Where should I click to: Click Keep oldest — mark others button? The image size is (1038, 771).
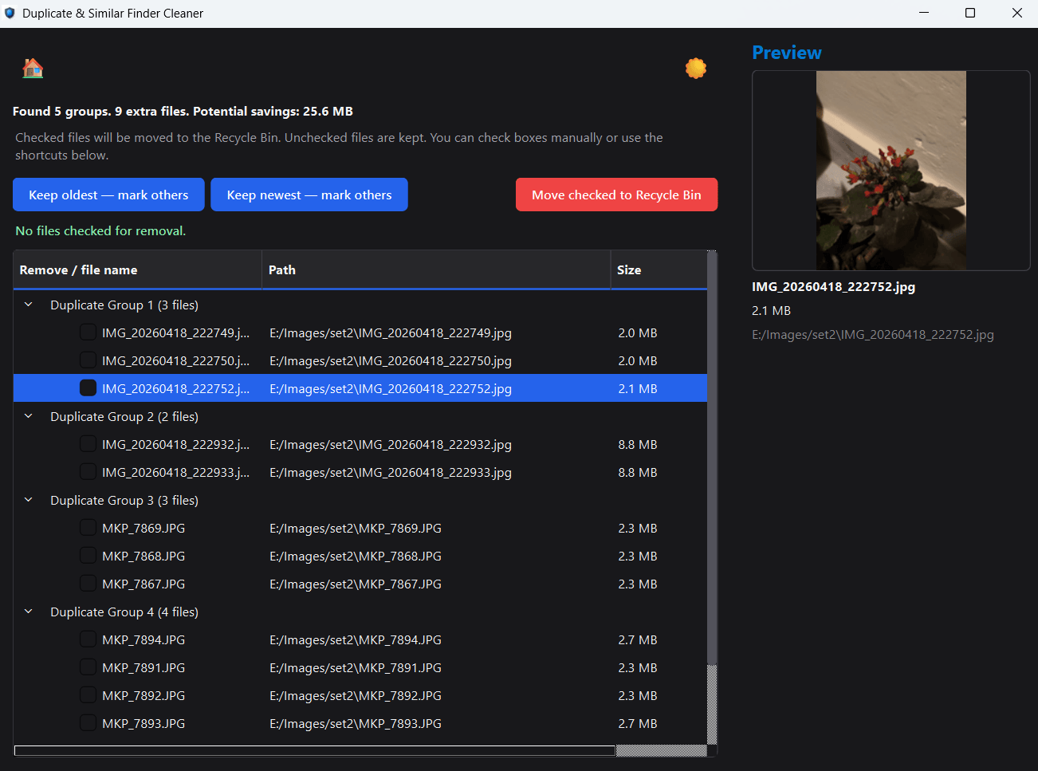click(108, 195)
